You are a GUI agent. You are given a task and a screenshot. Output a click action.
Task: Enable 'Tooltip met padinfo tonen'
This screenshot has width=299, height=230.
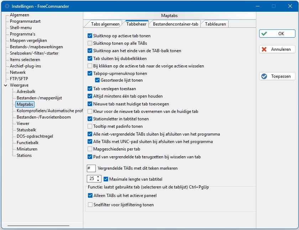pyautogui.click(x=90, y=126)
